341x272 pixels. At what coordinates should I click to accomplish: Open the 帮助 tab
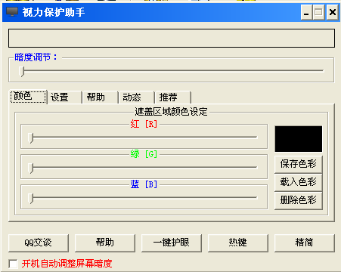[101, 97]
